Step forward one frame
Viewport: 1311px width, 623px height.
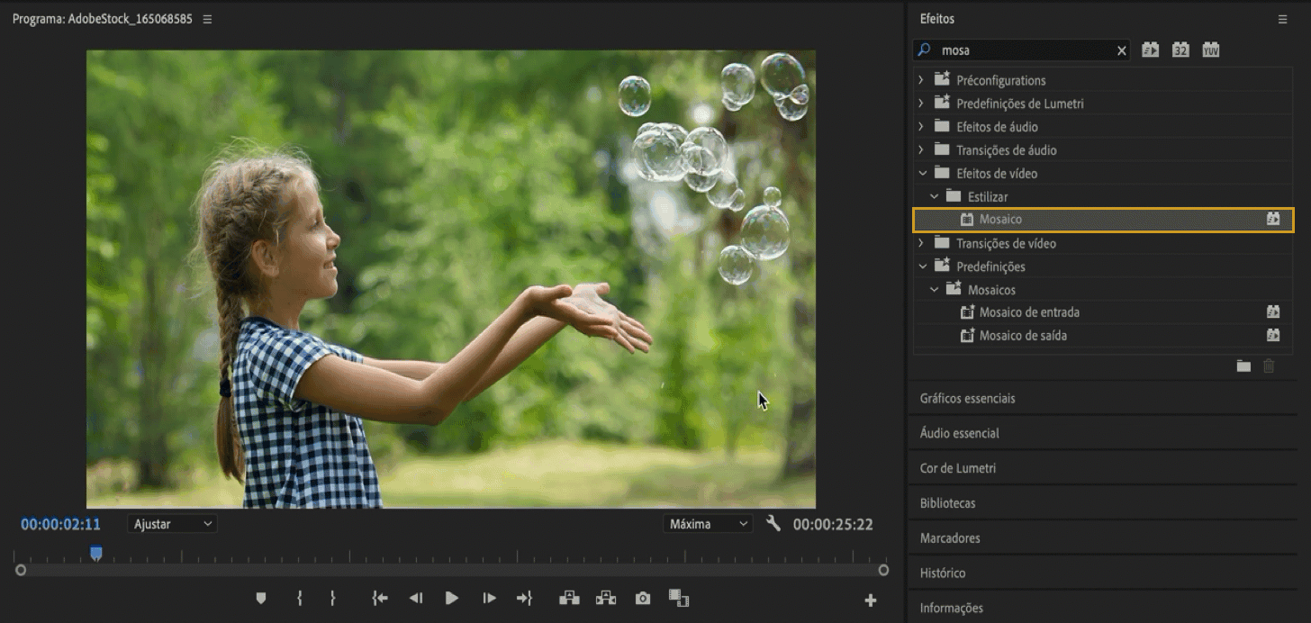pos(489,598)
